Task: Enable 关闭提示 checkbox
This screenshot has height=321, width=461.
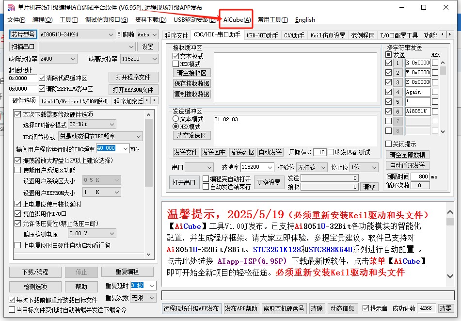Action: 388,144
